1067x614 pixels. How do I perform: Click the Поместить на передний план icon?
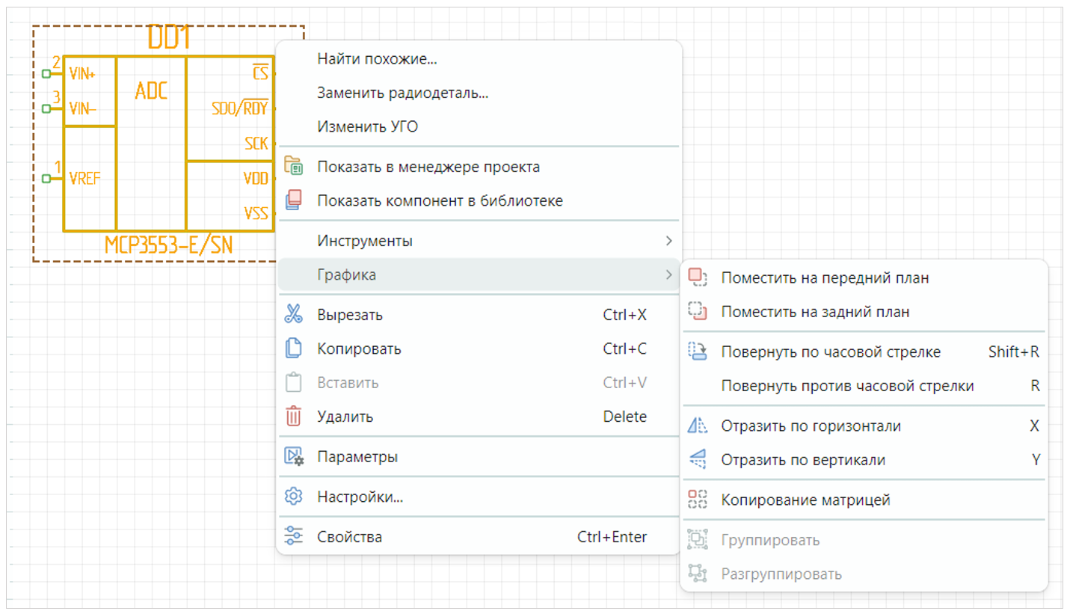tap(697, 278)
